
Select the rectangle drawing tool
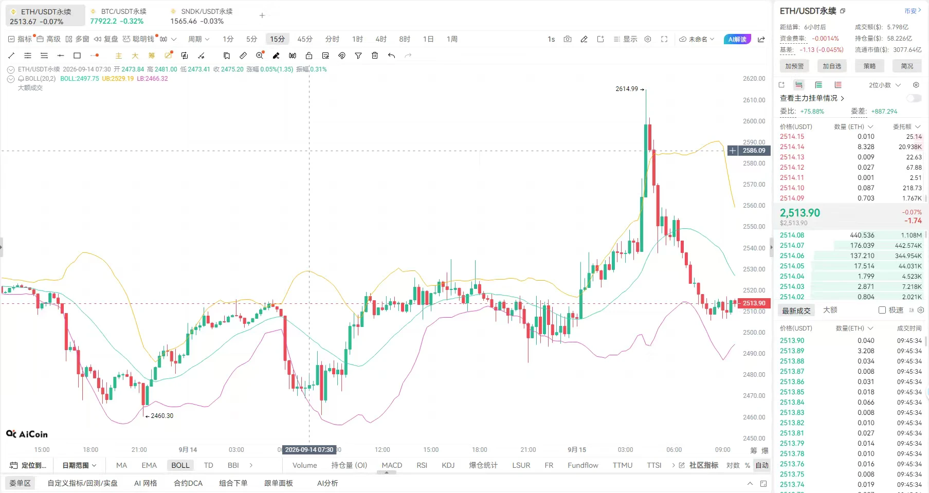pos(77,56)
